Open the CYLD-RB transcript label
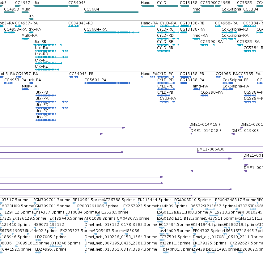 (165, 48)
